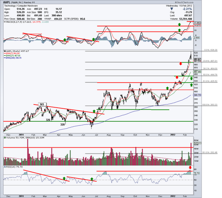
Task: Click the EMA(27) 457.55 legend entry
Action: pos(12,56)
